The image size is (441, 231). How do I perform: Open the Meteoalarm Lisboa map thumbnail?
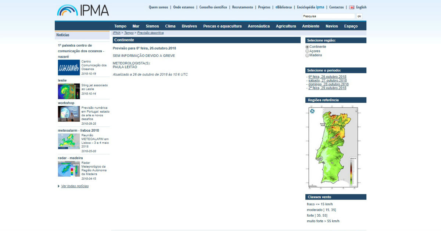pyautogui.click(x=69, y=141)
